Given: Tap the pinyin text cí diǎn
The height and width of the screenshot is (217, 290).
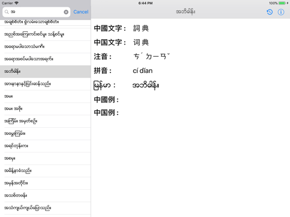Looking at the screenshot, I should (143, 71).
